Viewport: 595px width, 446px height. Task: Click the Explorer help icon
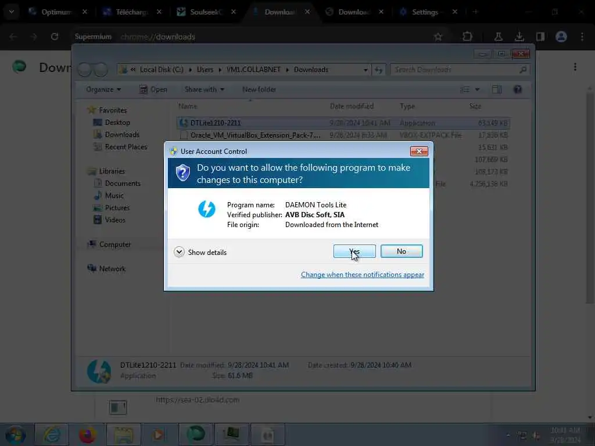pyautogui.click(x=518, y=89)
